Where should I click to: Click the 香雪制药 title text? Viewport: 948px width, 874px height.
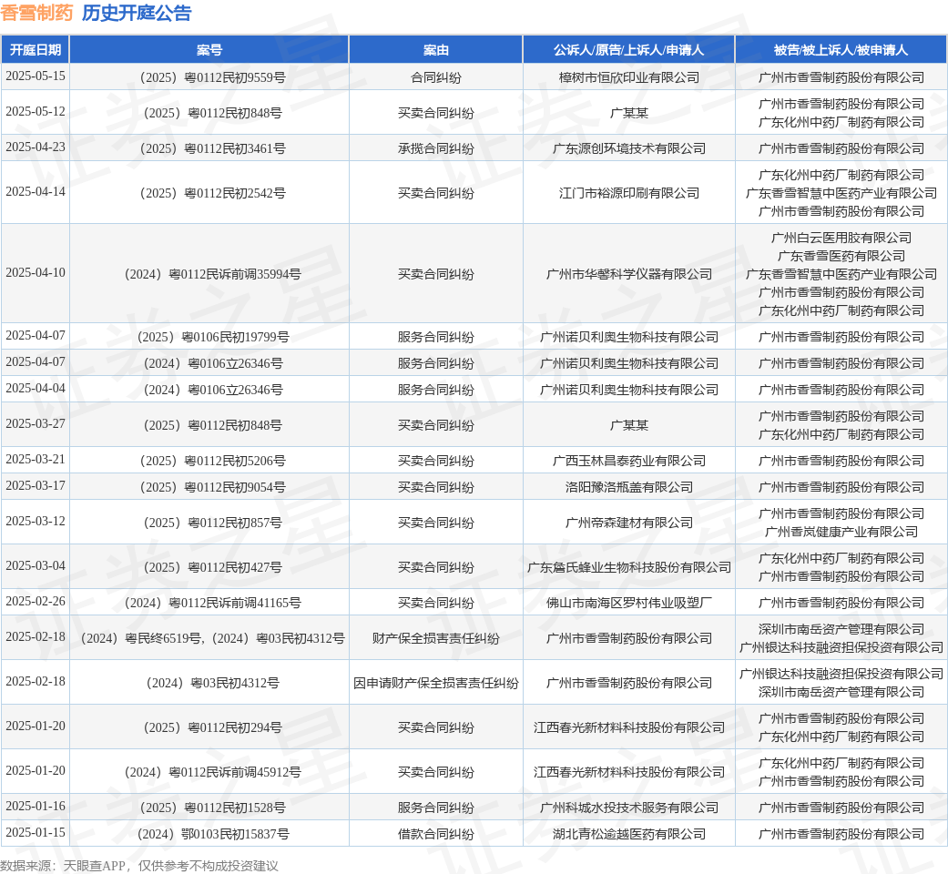pyautogui.click(x=36, y=13)
